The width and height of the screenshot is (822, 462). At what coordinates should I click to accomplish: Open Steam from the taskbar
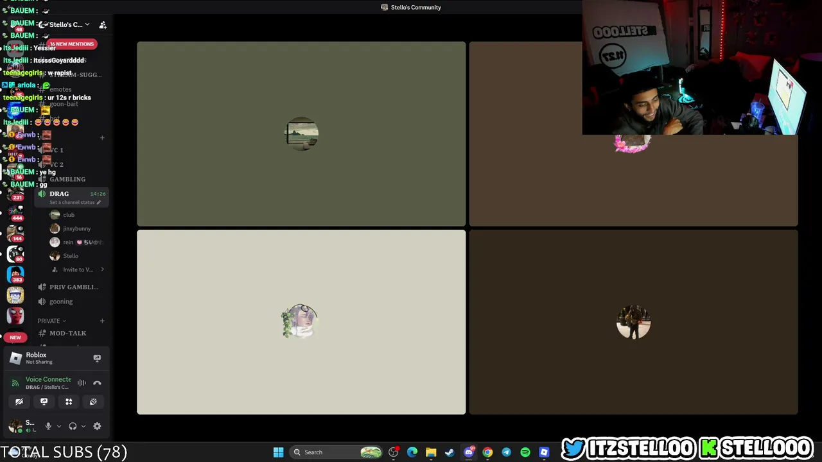450,452
